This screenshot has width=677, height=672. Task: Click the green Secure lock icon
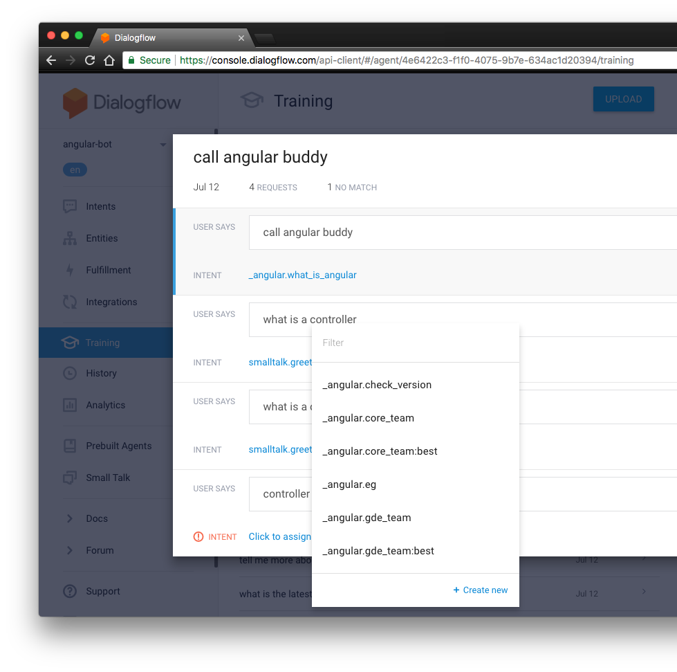point(131,60)
